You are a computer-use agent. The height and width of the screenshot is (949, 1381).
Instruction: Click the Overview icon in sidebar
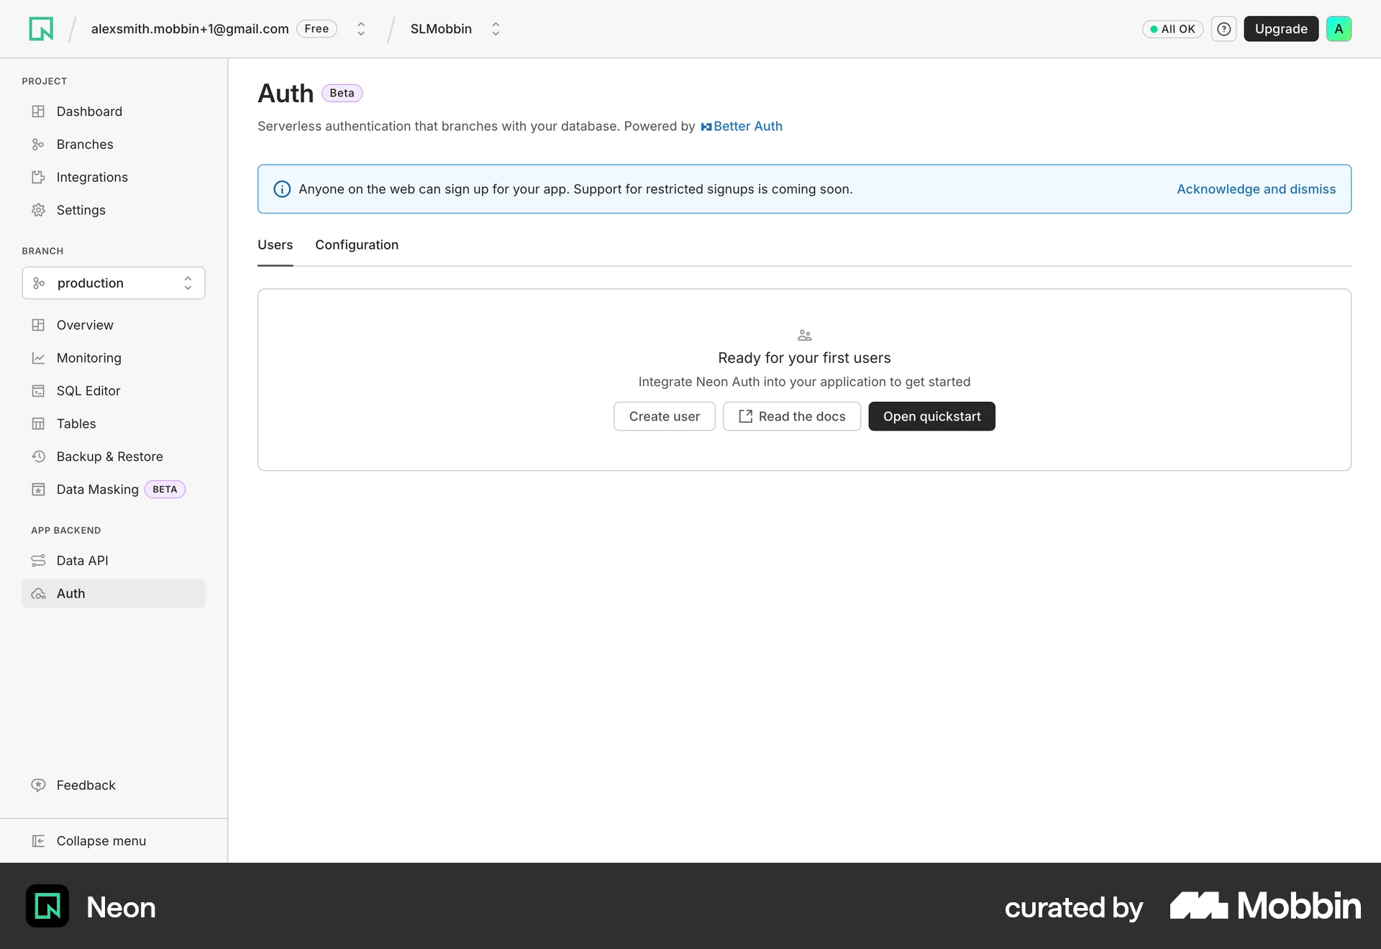point(38,325)
